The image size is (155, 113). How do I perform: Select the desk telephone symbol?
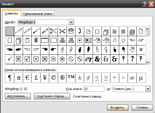tap(71, 31)
